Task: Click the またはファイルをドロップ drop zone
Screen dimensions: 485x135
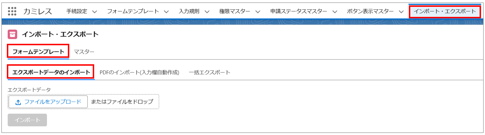Action: coord(122,102)
